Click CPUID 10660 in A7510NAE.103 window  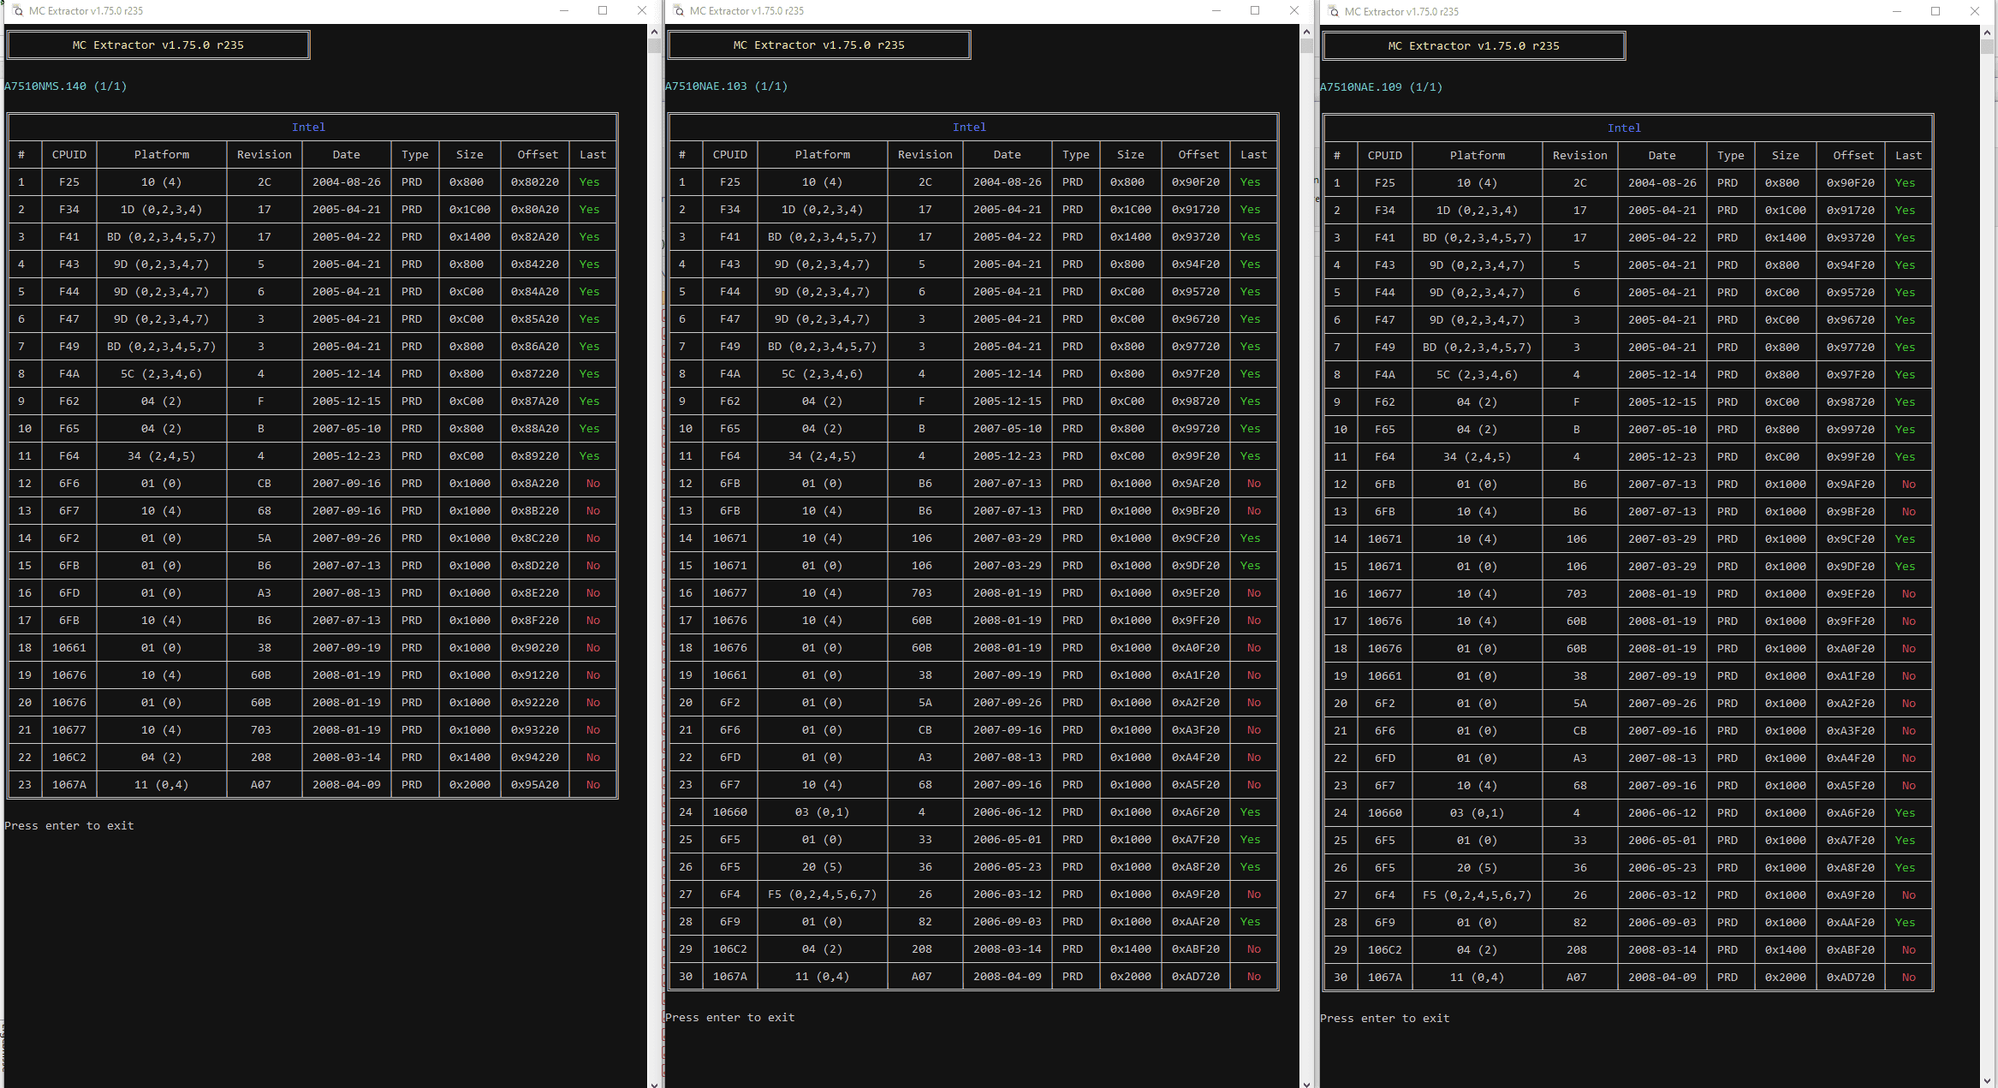[x=730, y=812]
